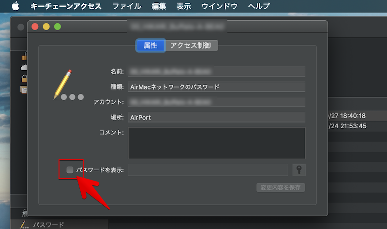Open the 編集 menu
The width and height of the screenshot is (387, 229).
(x=159, y=6)
